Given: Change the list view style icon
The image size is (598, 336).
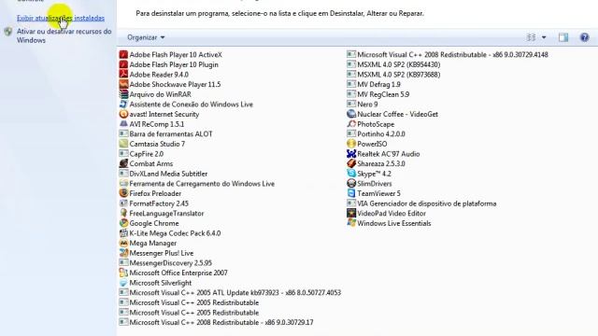Looking at the screenshot, I should 531,37.
